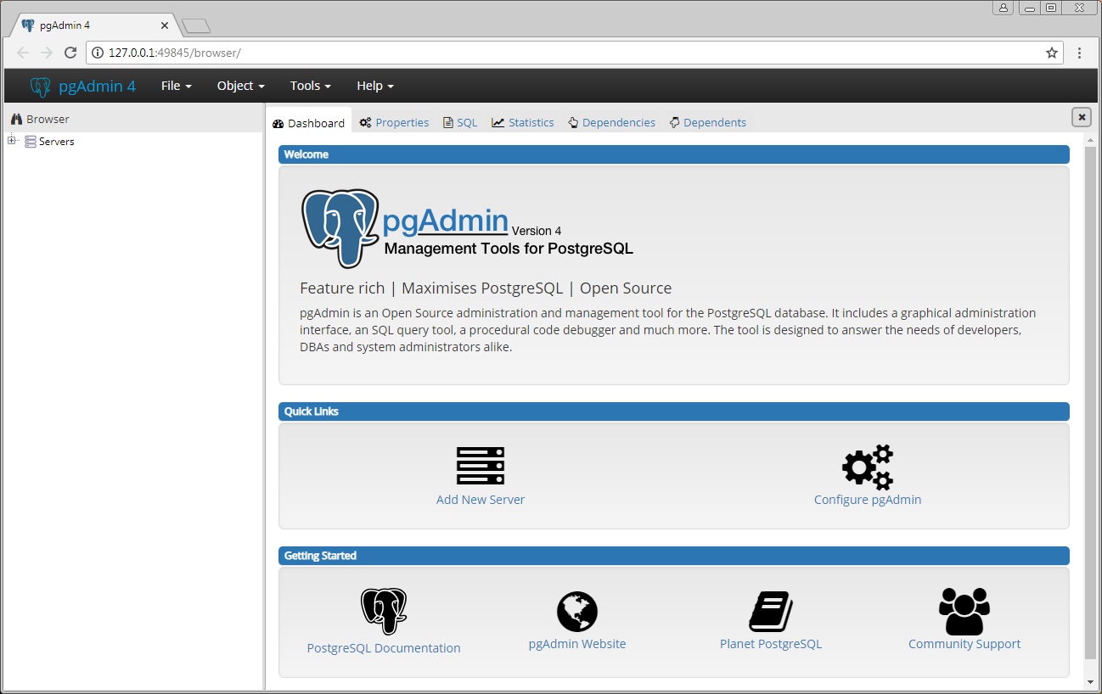Click the address bar URL field
Screen dimensions: 1102x694
pos(574,53)
